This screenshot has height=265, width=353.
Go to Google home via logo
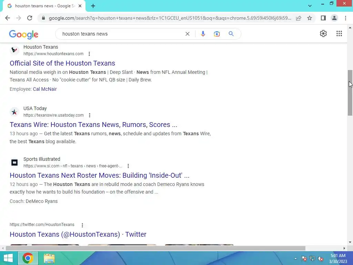pyautogui.click(x=24, y=35)
